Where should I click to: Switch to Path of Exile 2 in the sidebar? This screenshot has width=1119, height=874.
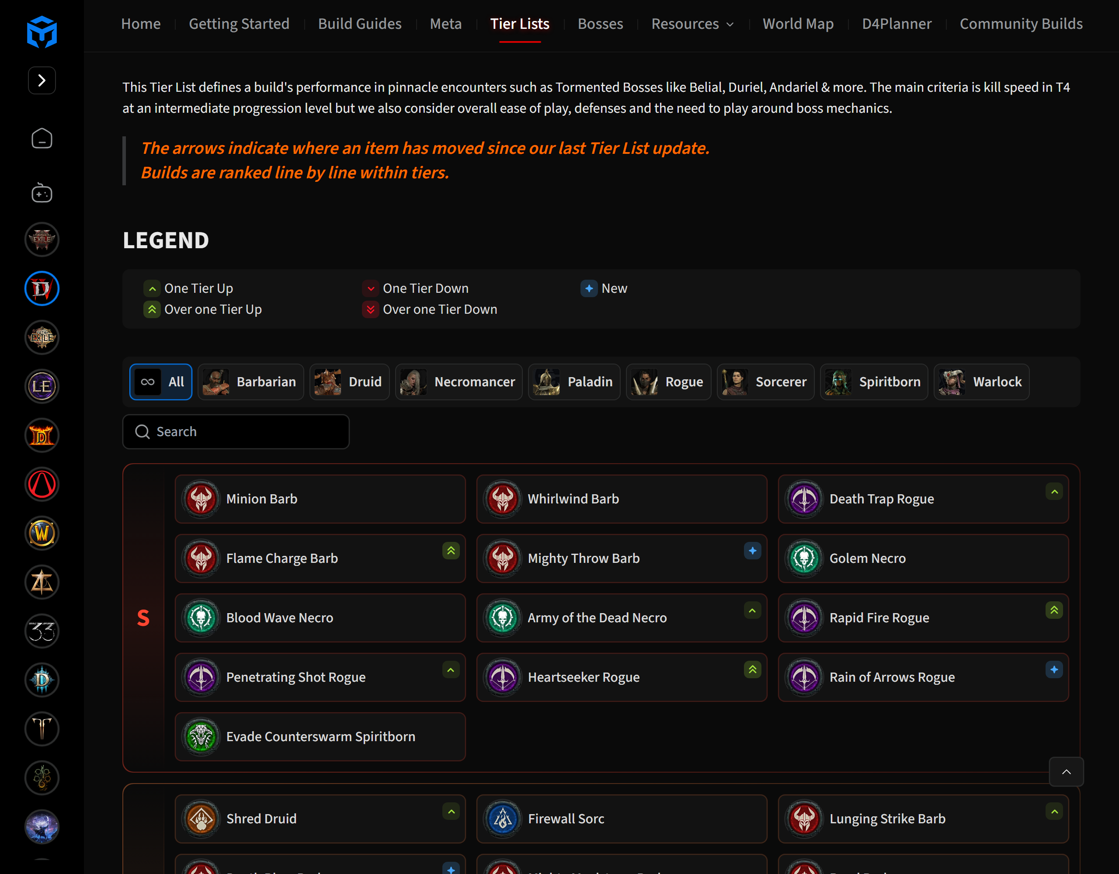(x=42, y=239)
